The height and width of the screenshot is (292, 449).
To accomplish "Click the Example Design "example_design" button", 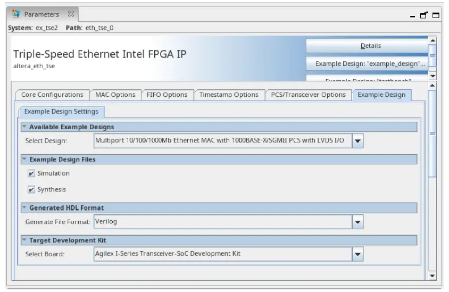I will click(x=367, y=63).
